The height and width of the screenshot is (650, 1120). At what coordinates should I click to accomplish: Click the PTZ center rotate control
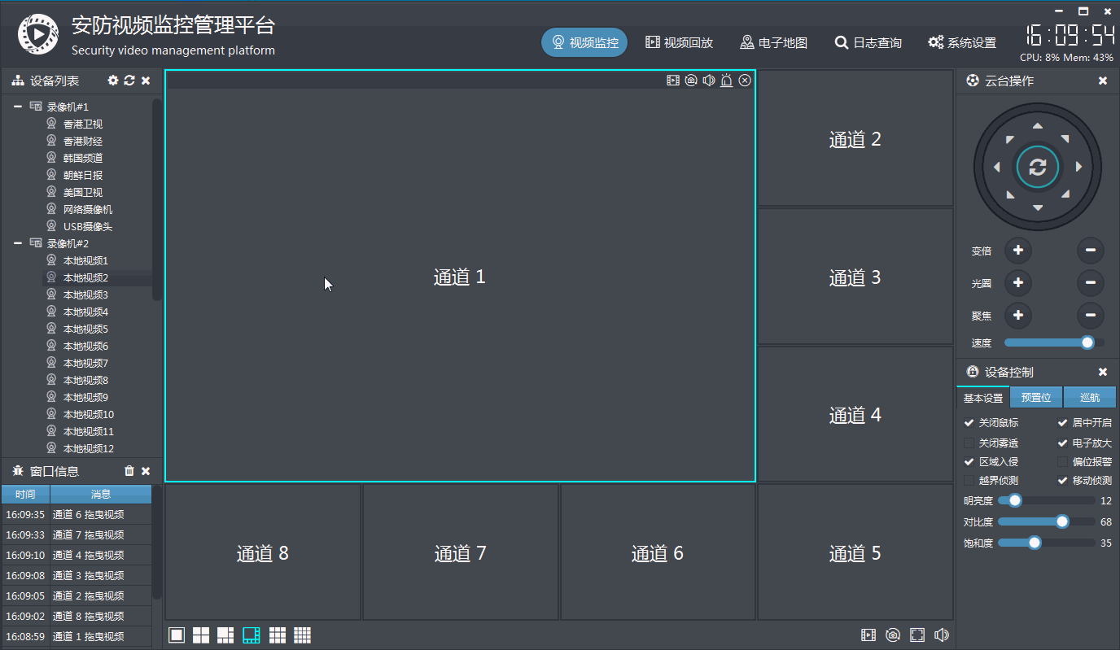(x=1037, y=166)
